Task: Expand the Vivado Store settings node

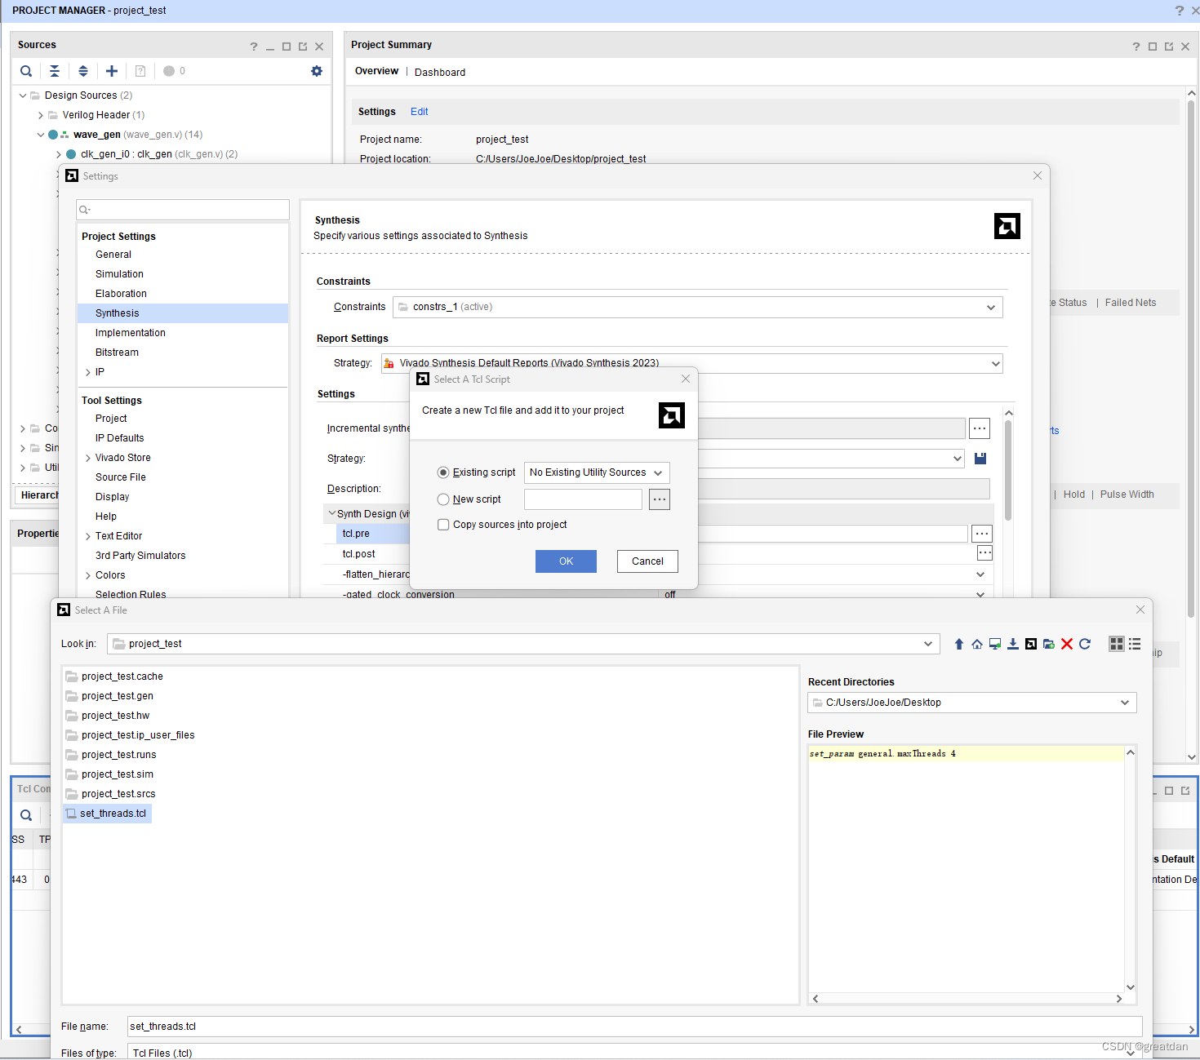Action: 88,458
